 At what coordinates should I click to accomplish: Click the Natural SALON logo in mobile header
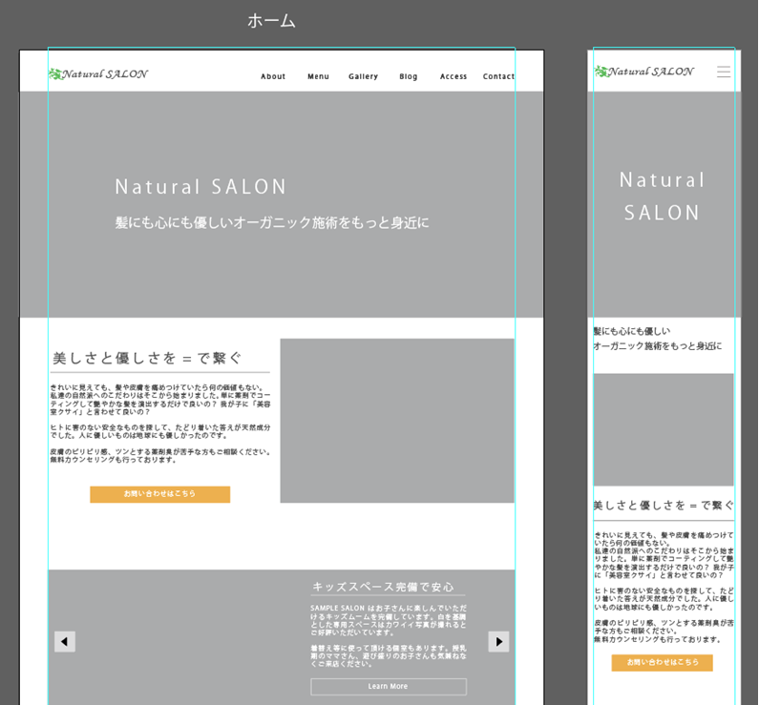[x=644, y=72]
